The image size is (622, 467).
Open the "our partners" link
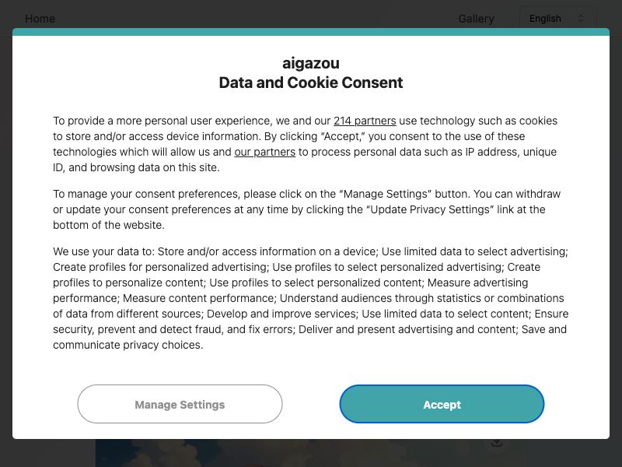pyautogui.click(x=264, y=152)
